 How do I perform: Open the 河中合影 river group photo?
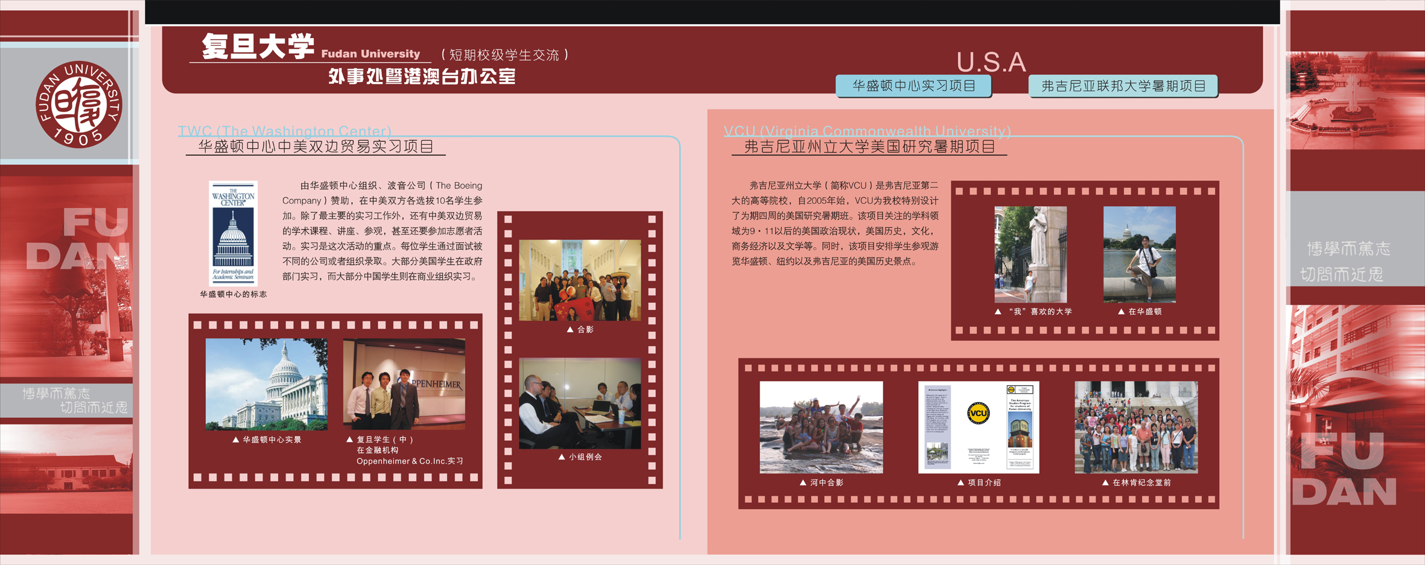click(x=821, y=427)
